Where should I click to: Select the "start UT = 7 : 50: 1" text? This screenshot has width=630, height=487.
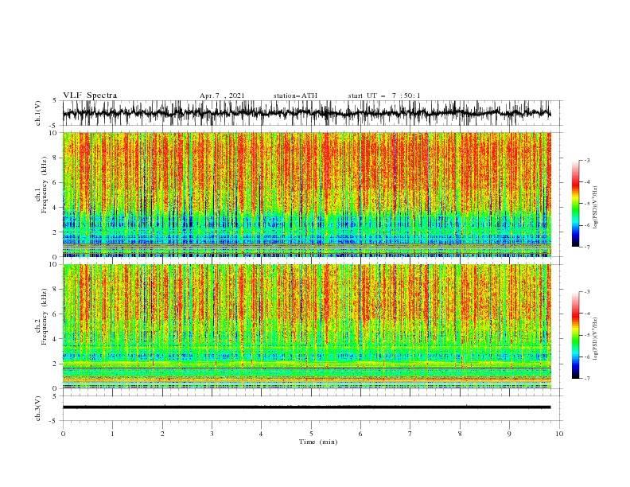pos(384,95)
